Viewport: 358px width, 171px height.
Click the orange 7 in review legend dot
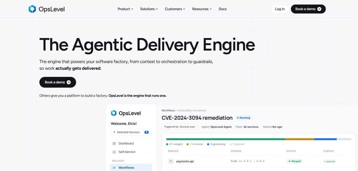click(188, 144)
